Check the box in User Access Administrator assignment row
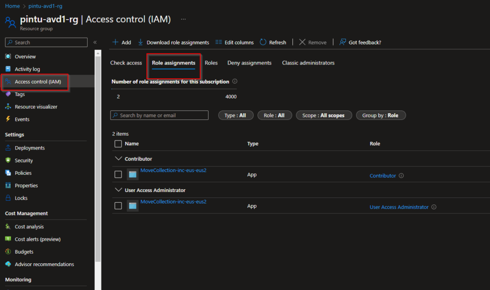Screen dimensions: 490x290 [x=118, y=206]
